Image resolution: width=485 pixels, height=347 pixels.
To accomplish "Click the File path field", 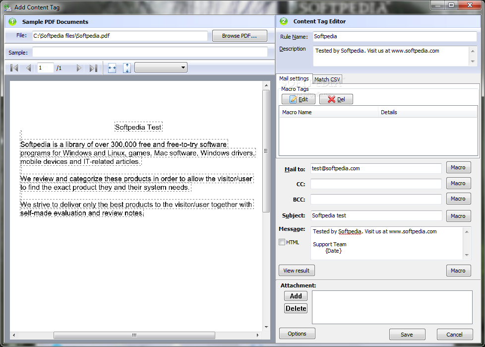I will click(120, 36).
